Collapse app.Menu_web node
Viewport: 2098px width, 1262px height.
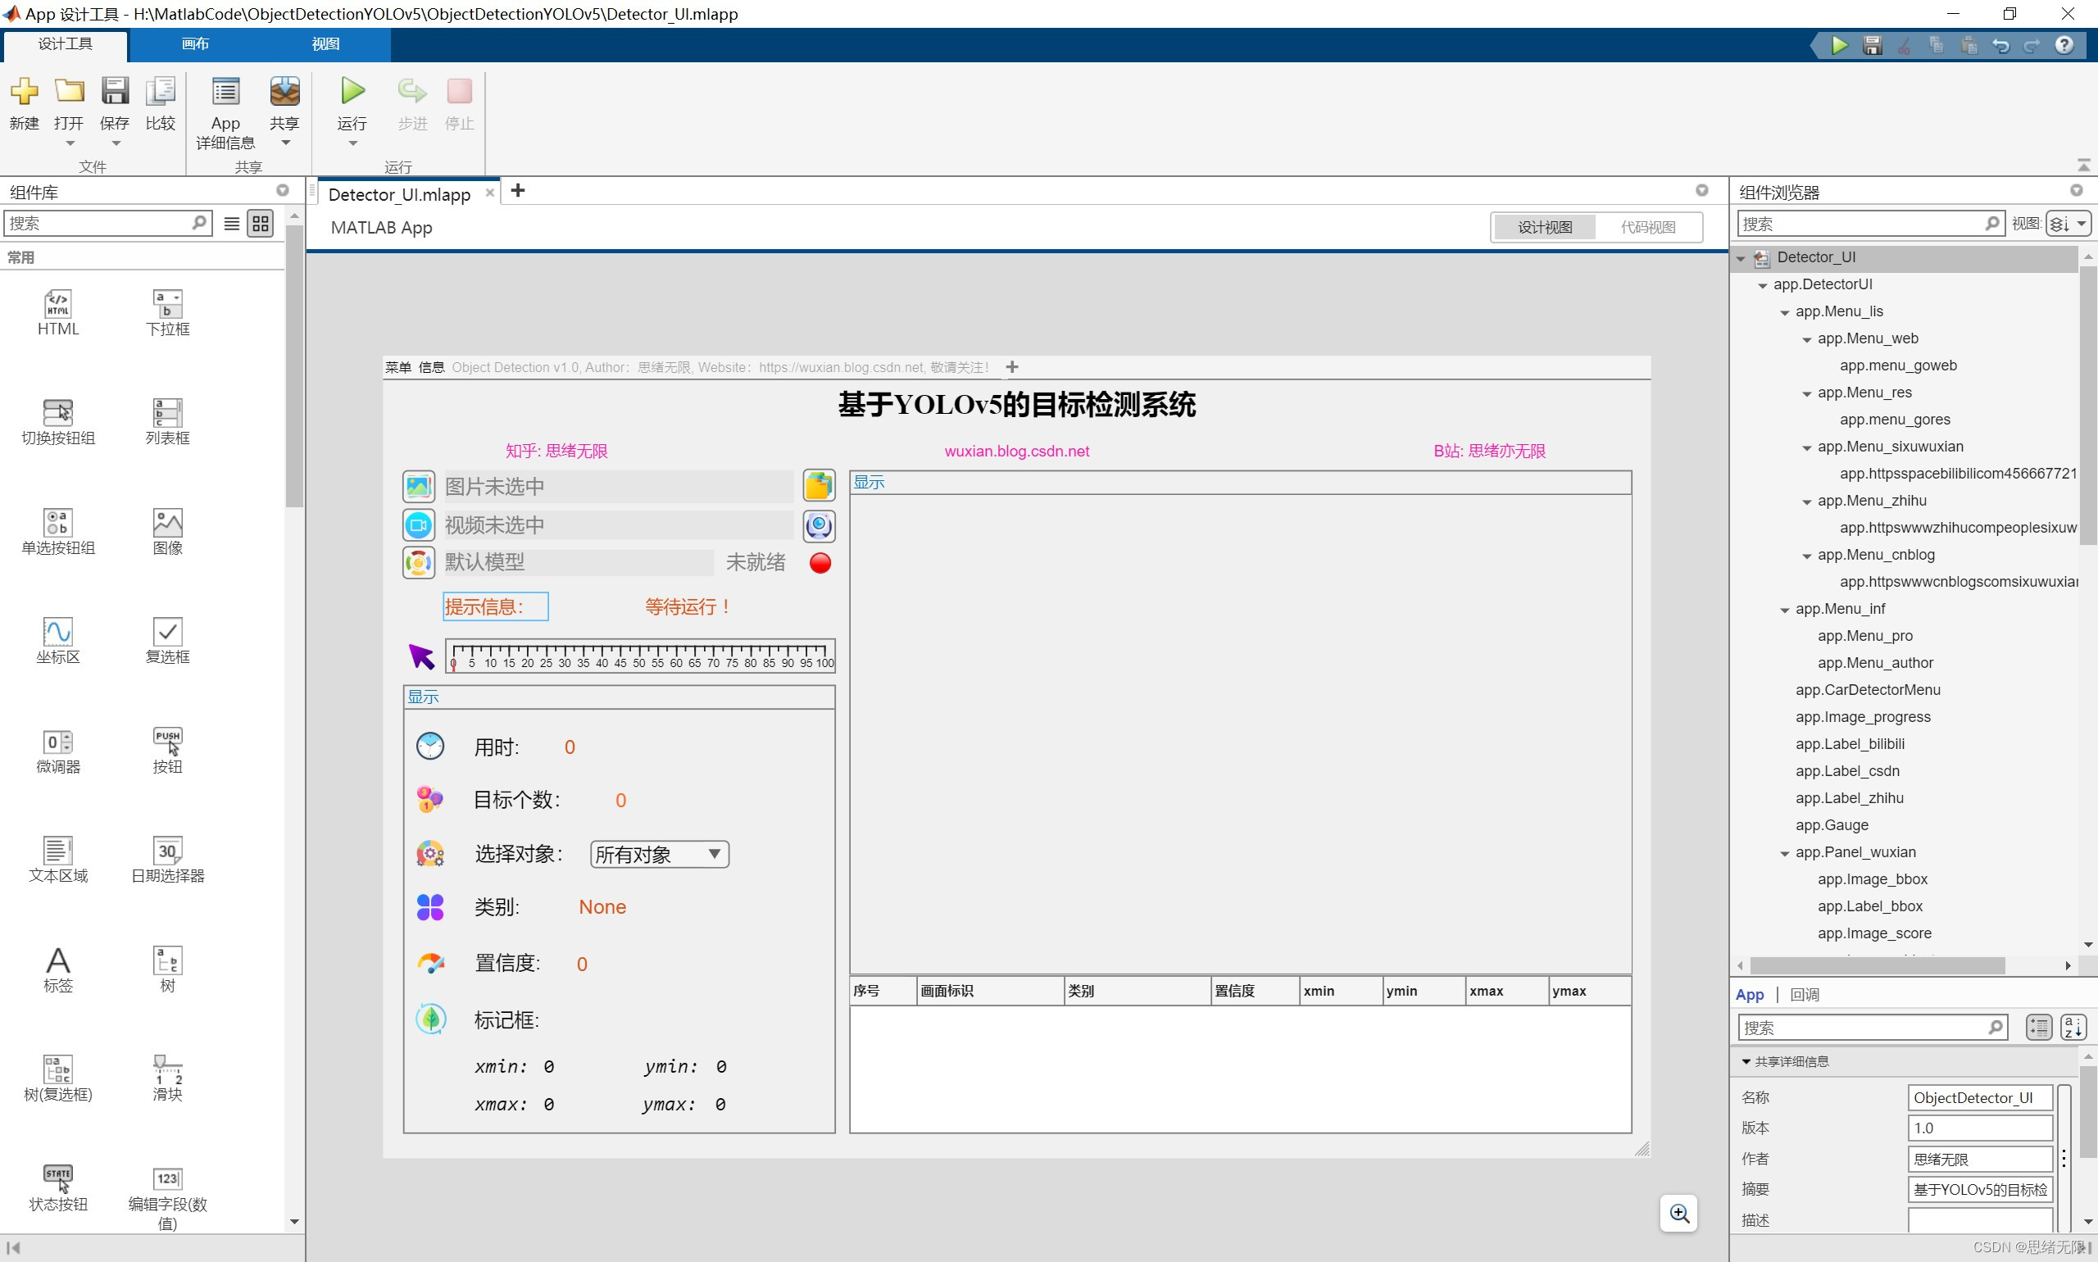tap(1806, 339)
